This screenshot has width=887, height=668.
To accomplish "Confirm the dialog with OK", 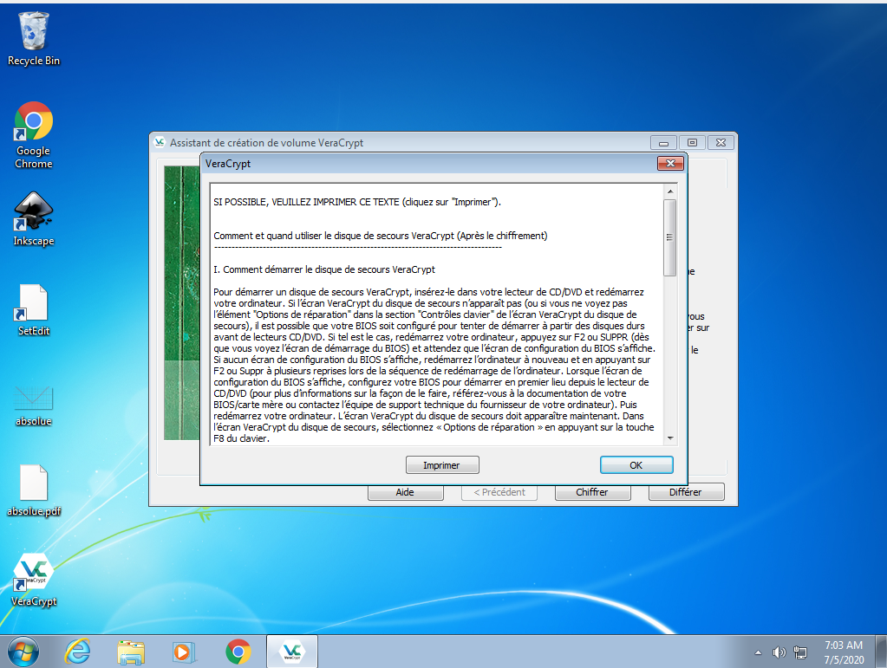I will (636, 465).
